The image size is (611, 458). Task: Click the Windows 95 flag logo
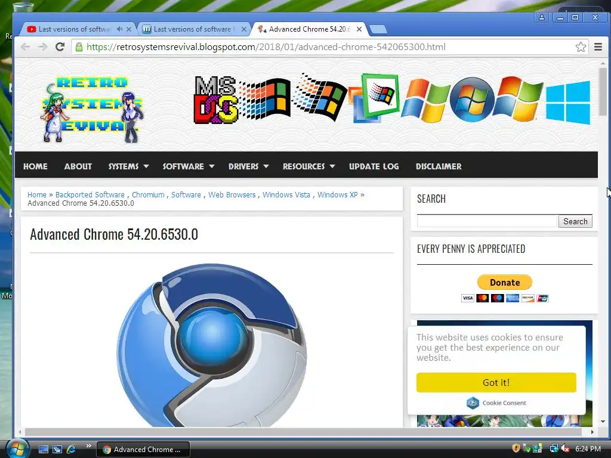[320, 97]
